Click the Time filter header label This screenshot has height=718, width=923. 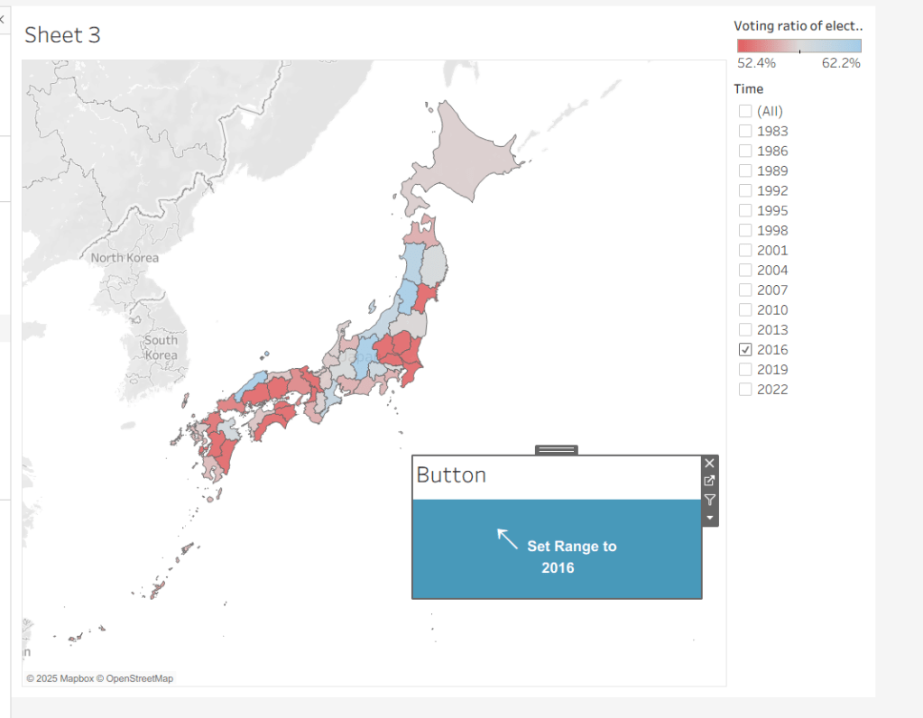click(748, 89)
